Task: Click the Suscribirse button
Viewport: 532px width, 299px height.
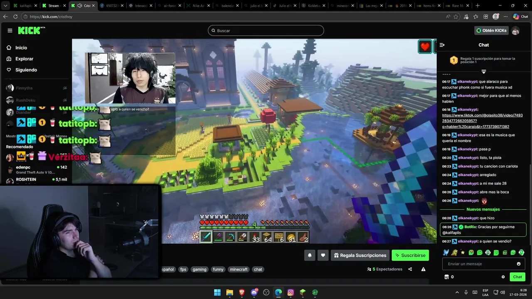Action: pos(410,255)
